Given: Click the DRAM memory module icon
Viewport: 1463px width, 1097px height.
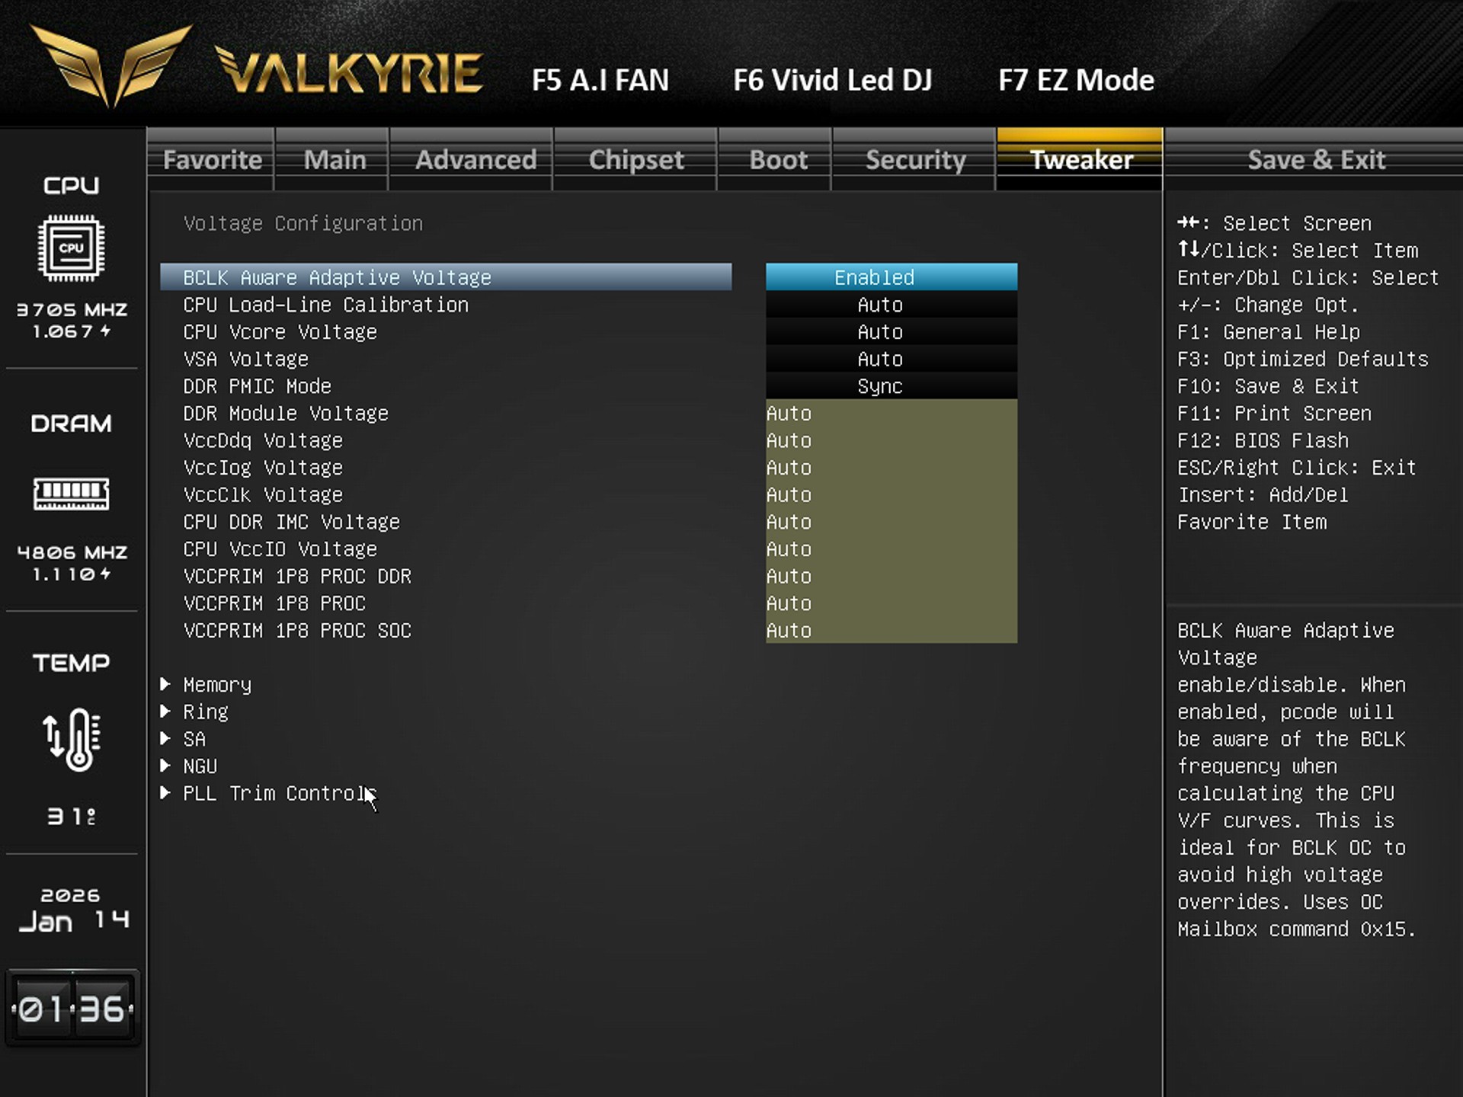Looking at the screenshot, I should point(71,494).
